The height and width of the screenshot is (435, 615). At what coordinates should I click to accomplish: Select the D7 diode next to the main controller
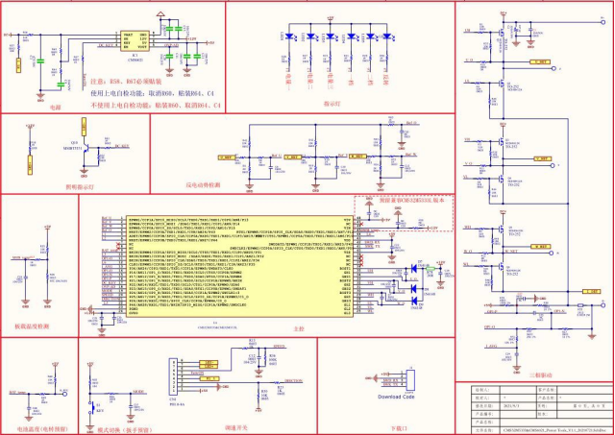pos(414,269)
